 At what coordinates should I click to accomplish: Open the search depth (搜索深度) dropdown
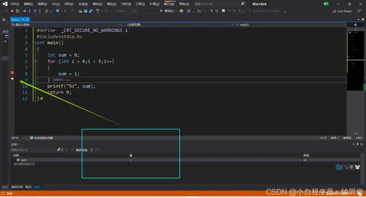pyautogui.click(x=94, y=150)
